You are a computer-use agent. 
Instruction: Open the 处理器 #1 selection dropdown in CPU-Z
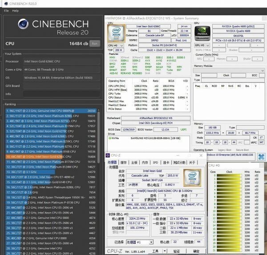tap(140, 242)
